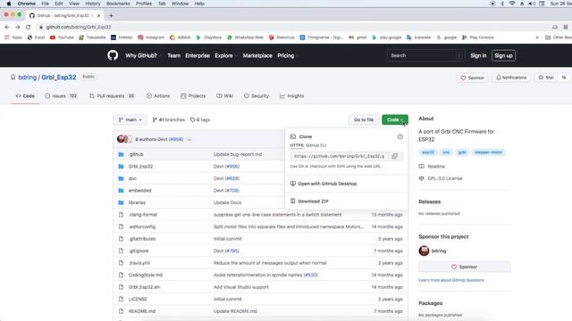Click the Go to file button
Screen dimensions: 572x321
pyautogui.click(x=364, y=119)
